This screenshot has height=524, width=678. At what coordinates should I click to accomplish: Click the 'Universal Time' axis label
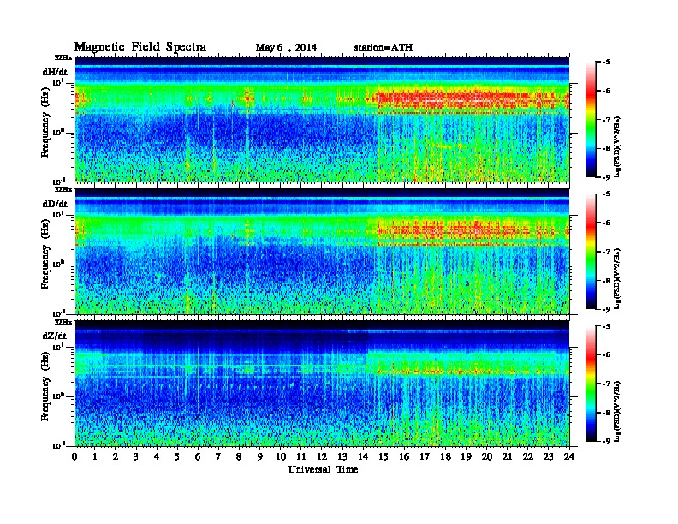tap(323, 469)
